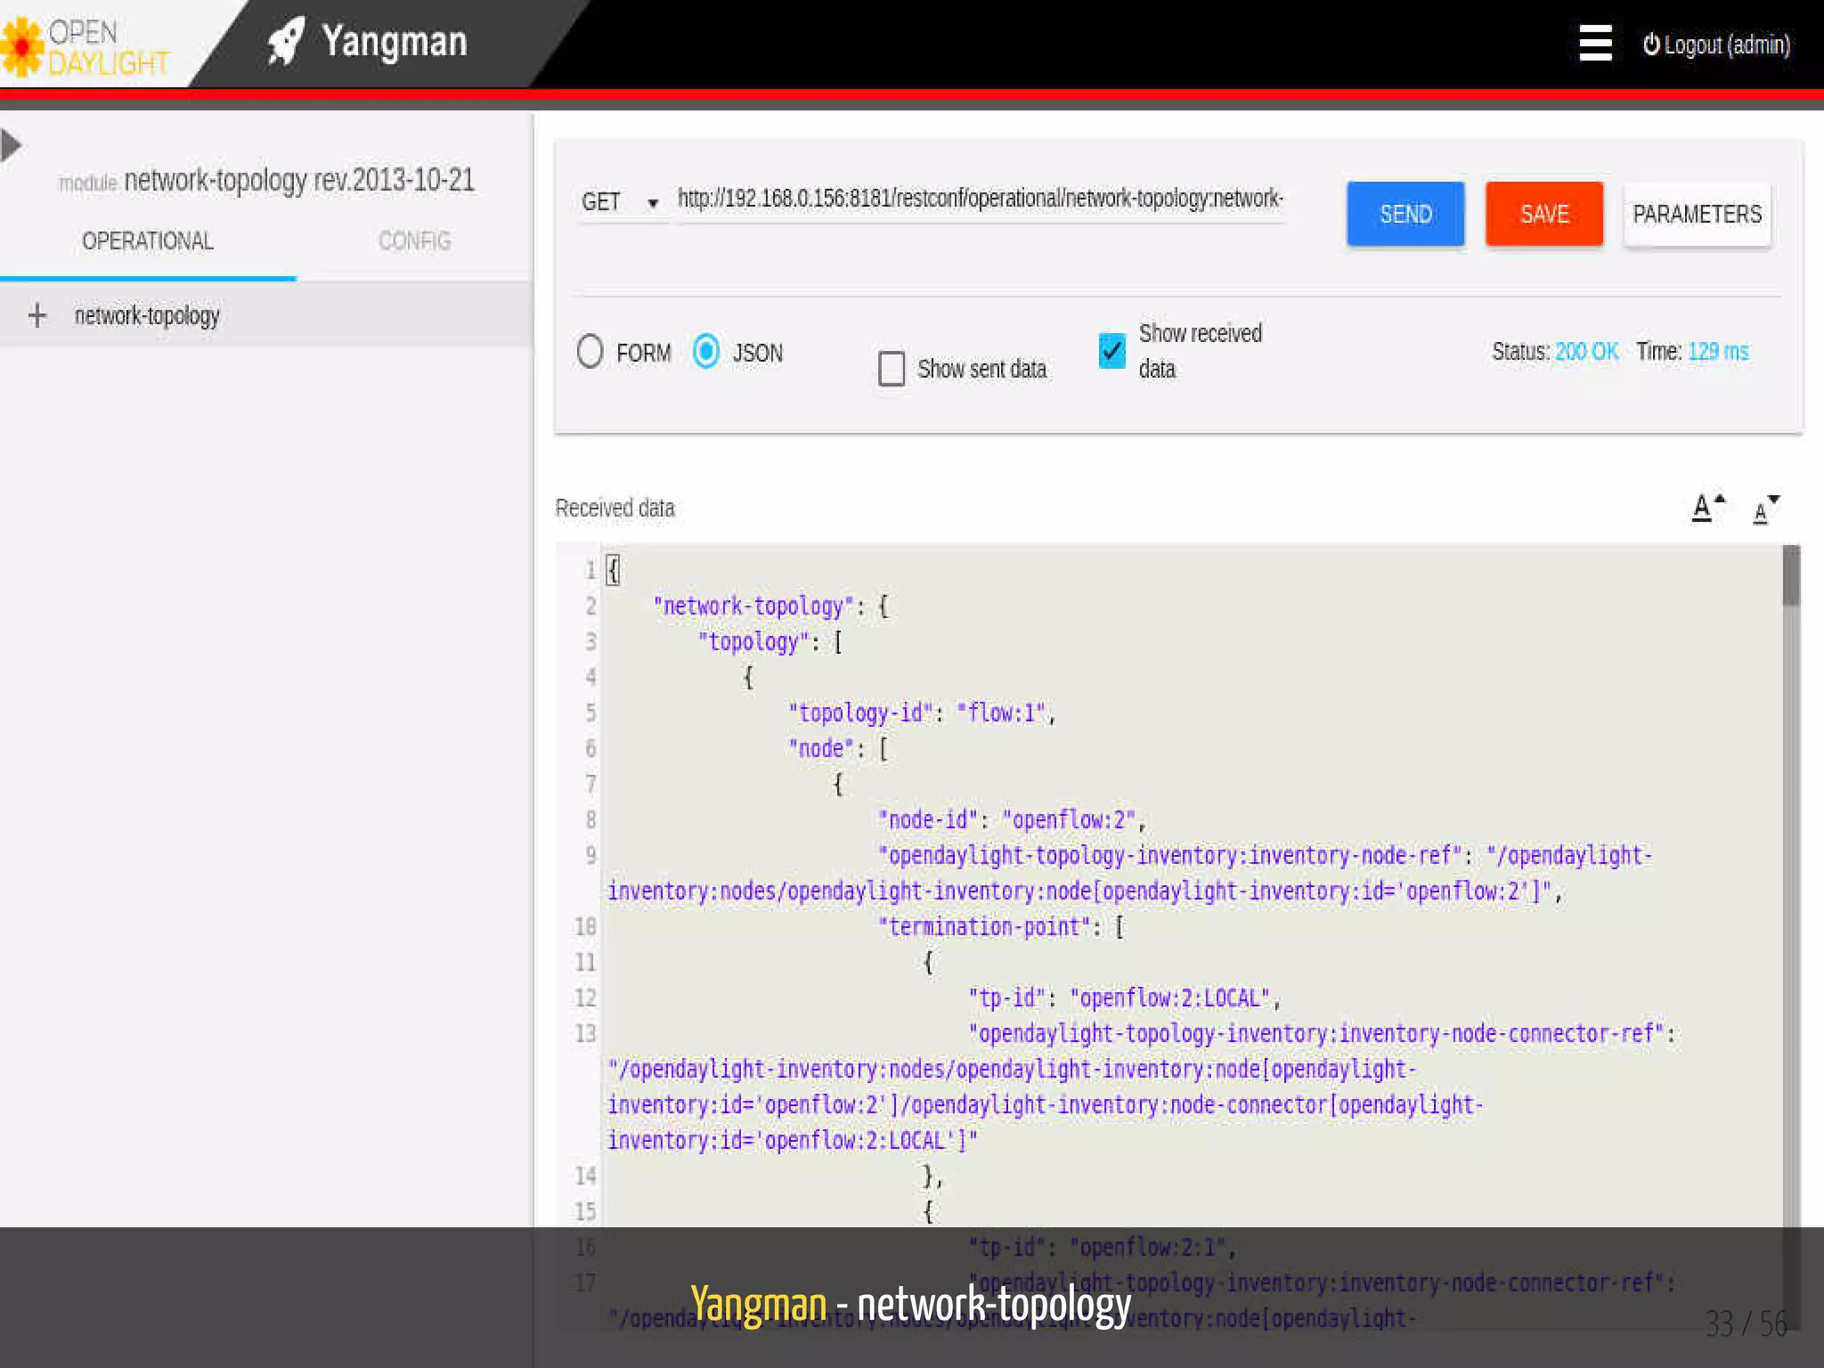
Task: Click the received data vertical scrollbar thumb
Action: [1791, 577]
